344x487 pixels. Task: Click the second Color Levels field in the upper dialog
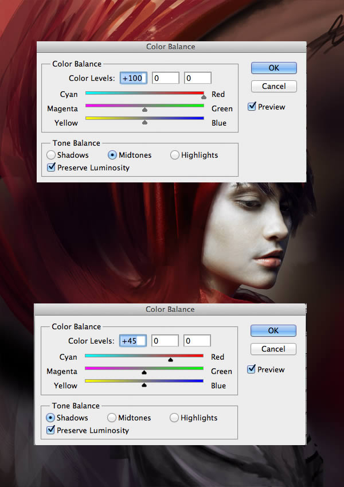pyautogui.click(x=166, y=78)
